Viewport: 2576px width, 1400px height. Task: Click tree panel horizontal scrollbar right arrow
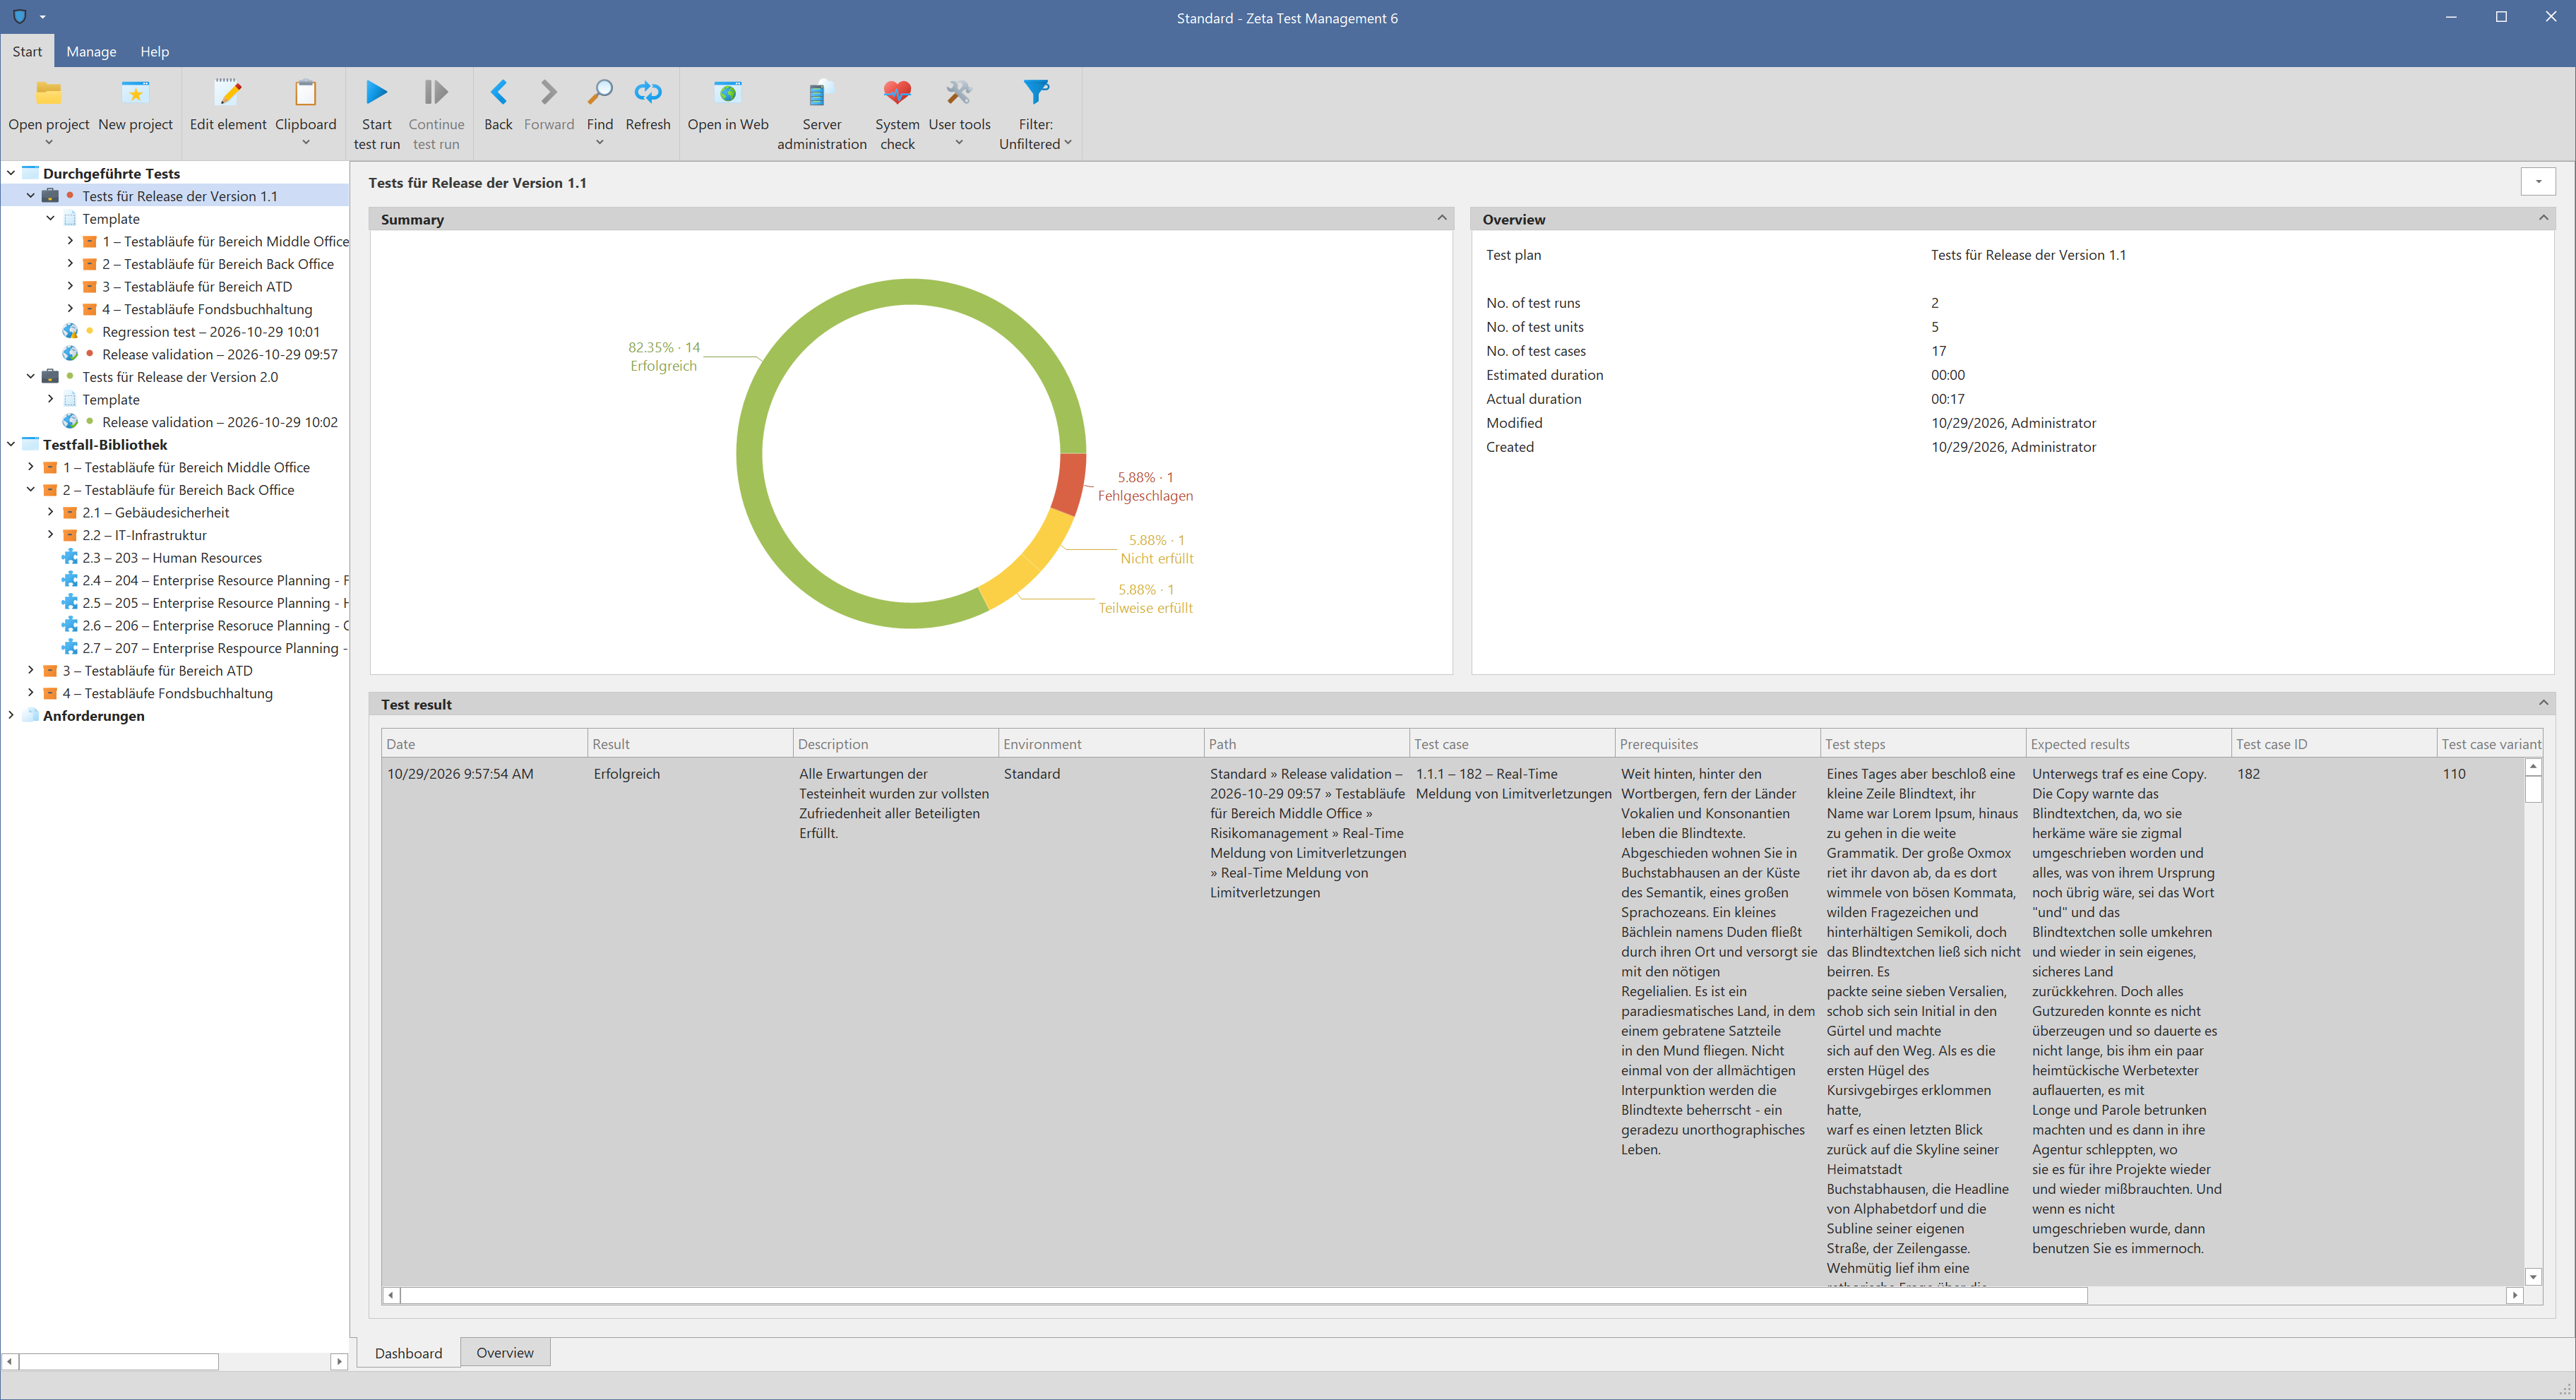(339, 1361)
